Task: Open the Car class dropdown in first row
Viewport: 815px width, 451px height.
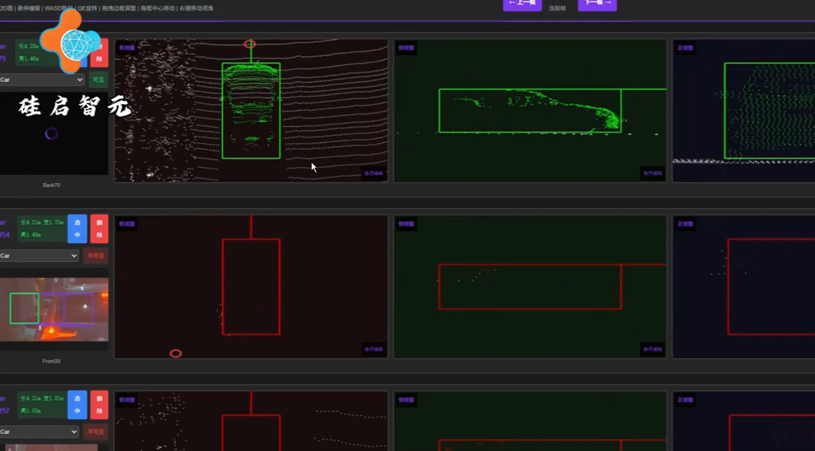Action: pyautogui.click(x=41, y=80)
